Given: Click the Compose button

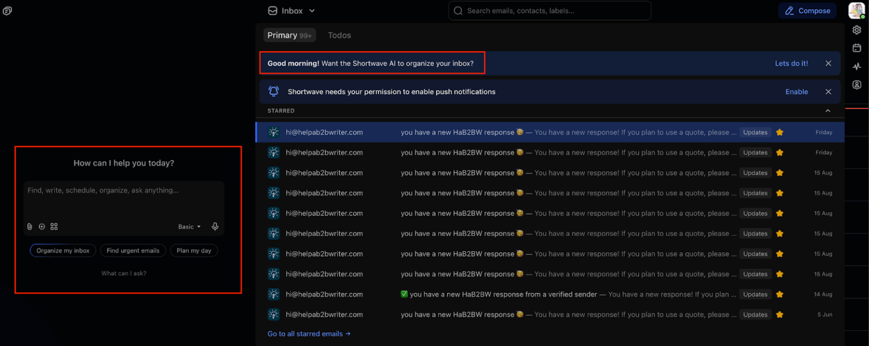Looking at the screenshot, I should point(807,11).
